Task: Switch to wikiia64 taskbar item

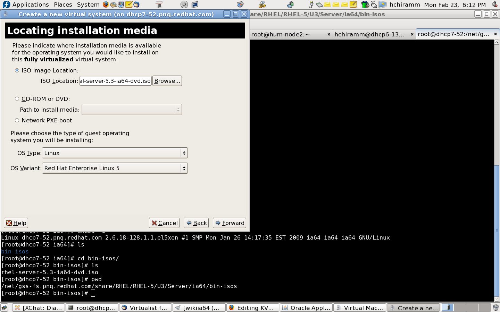Action: [x=199, y=308]
